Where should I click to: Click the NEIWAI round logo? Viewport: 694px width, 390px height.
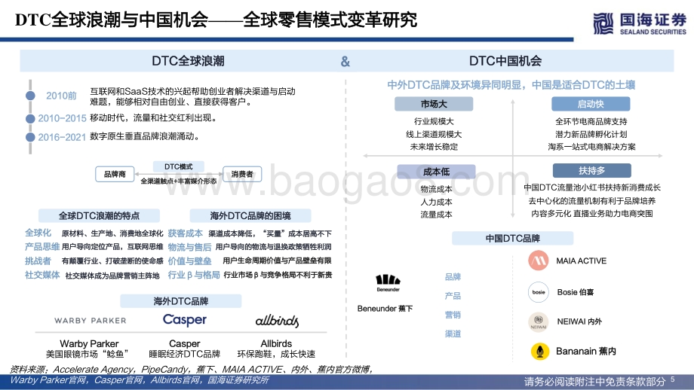[x=539, y=322]
